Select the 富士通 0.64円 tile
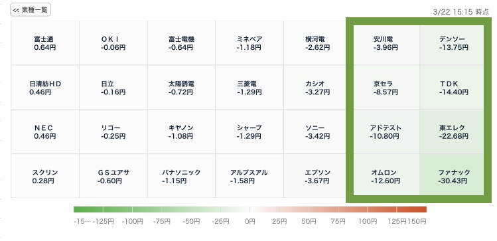 point(45,42)
